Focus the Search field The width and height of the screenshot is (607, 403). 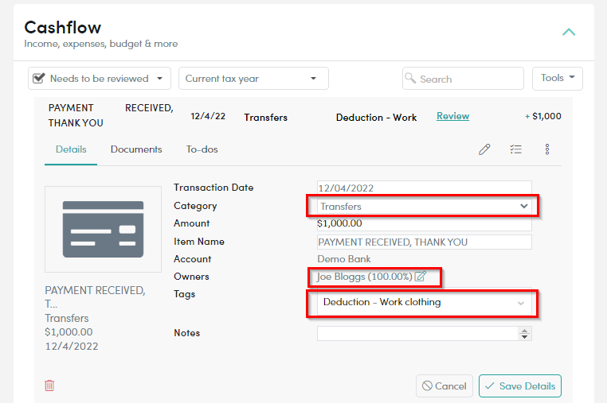click(463, 79)
